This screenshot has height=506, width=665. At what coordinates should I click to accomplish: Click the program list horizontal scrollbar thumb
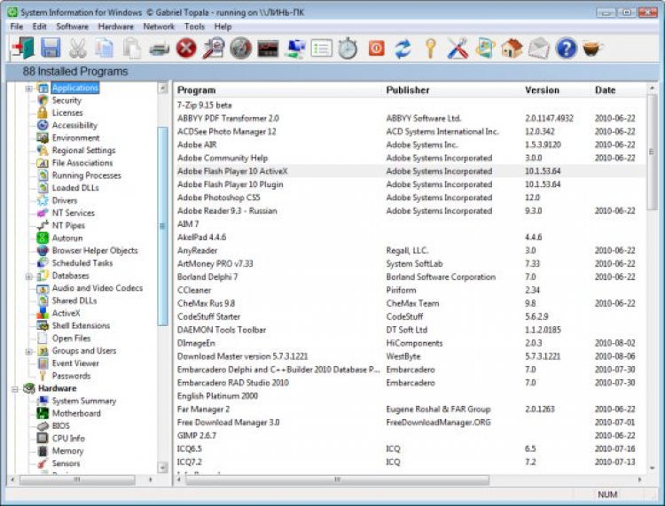point(338,479)
